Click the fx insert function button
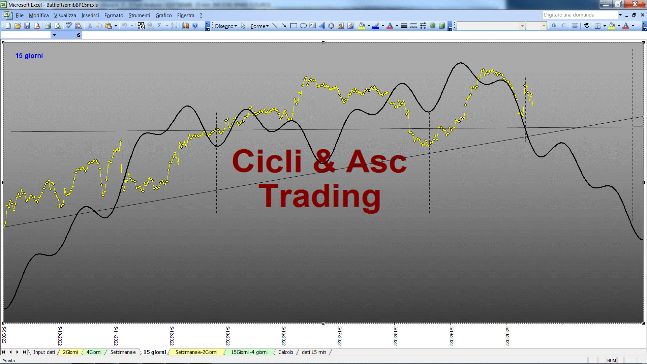 79,35
